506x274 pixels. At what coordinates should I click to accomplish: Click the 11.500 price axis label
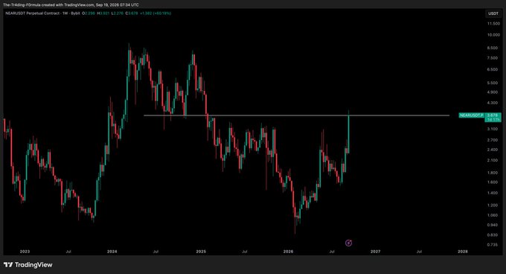[493, 24]
